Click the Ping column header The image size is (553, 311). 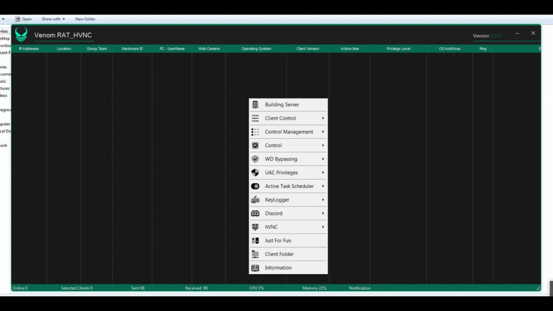coord(483,49)
